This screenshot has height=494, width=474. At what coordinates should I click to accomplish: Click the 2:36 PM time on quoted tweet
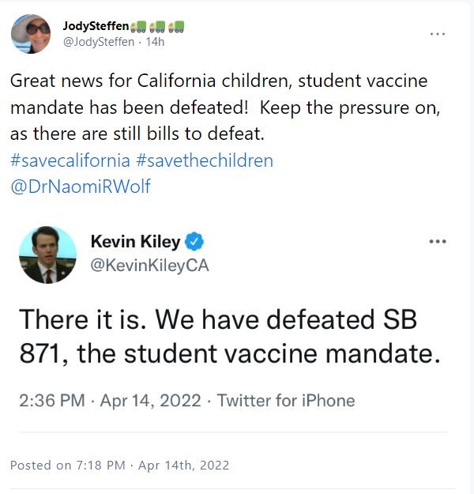coord(51,400)
